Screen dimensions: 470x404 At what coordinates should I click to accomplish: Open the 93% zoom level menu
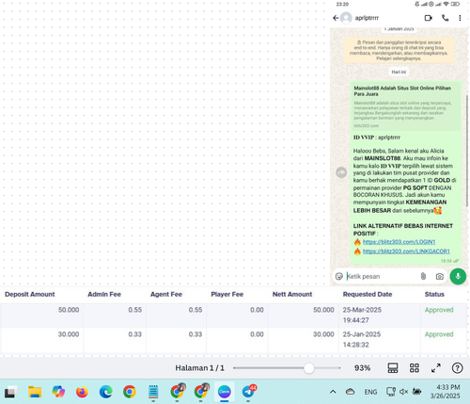(x=362, y=368)
